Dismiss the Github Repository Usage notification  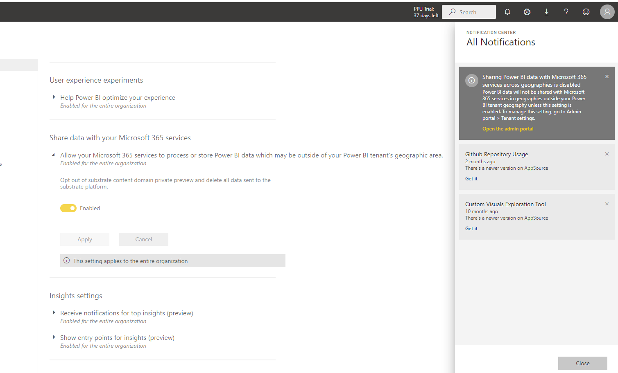[607, 154]
